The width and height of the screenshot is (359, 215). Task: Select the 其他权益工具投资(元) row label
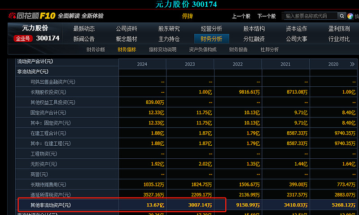[53, 103]
